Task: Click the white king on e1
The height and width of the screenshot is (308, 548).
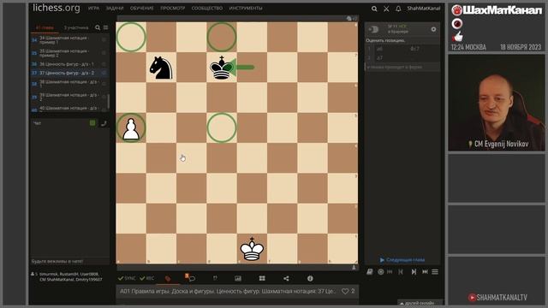Action: pyautogui.click(x=252, y=249)
